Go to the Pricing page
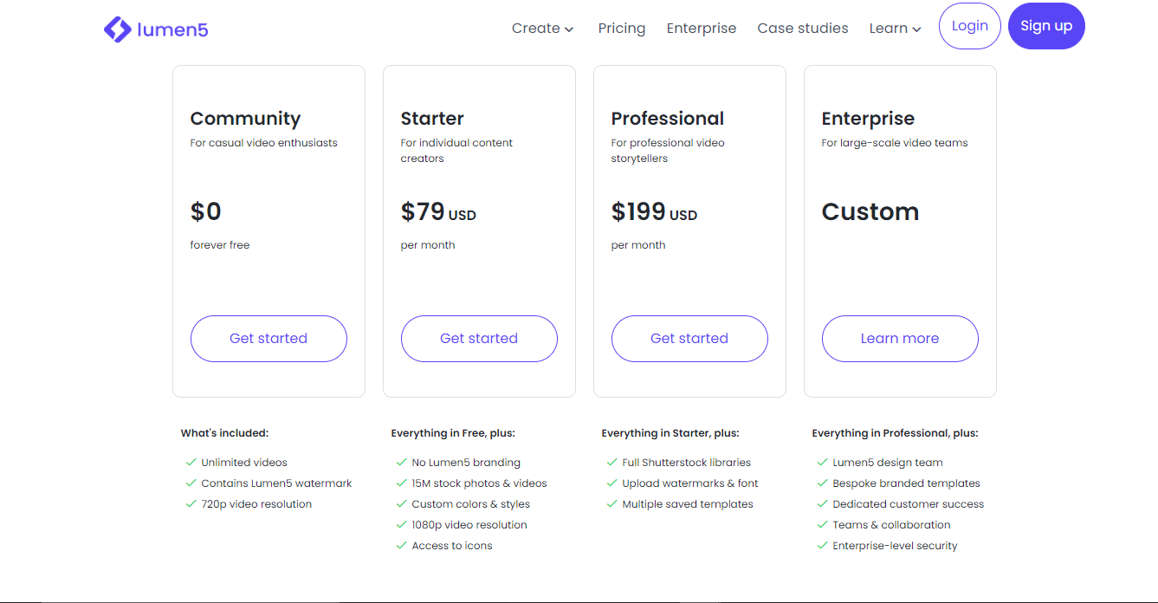Viewport: 1158px width, 603px height. pyautogui.click(x=622, y=29)
